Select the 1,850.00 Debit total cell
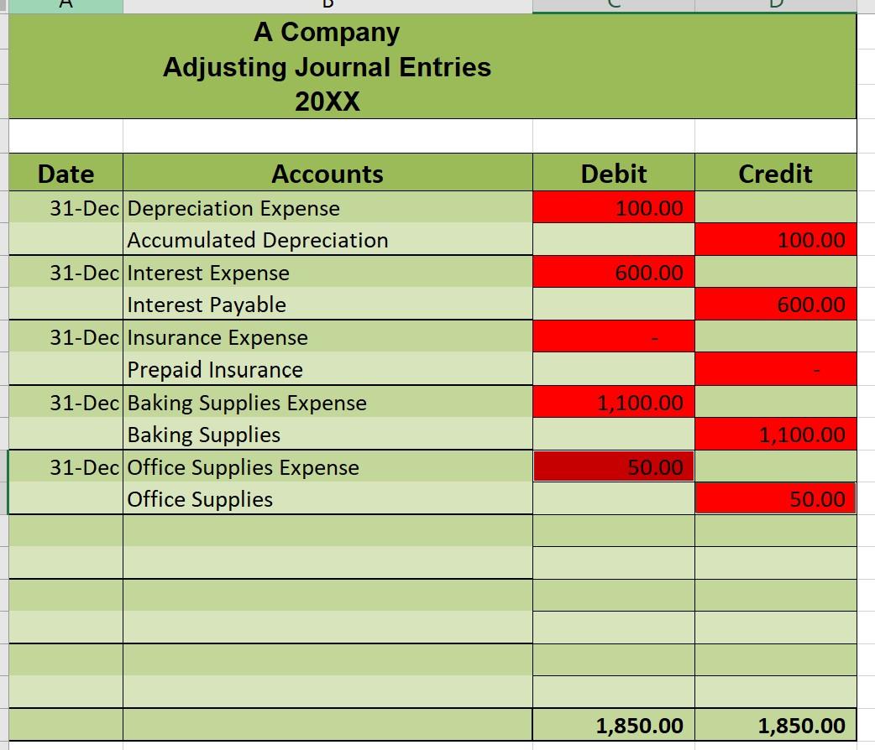The height and width of the screenshot is (750, 875). (614, 724)
